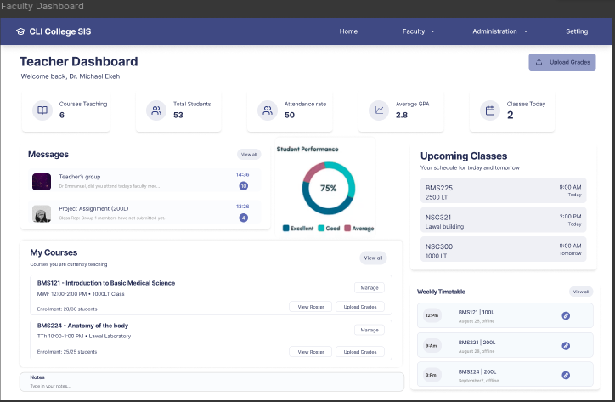
Task: Expand the Administration dropdown menu
Action: pyautogui.click(x=499, y=31)
